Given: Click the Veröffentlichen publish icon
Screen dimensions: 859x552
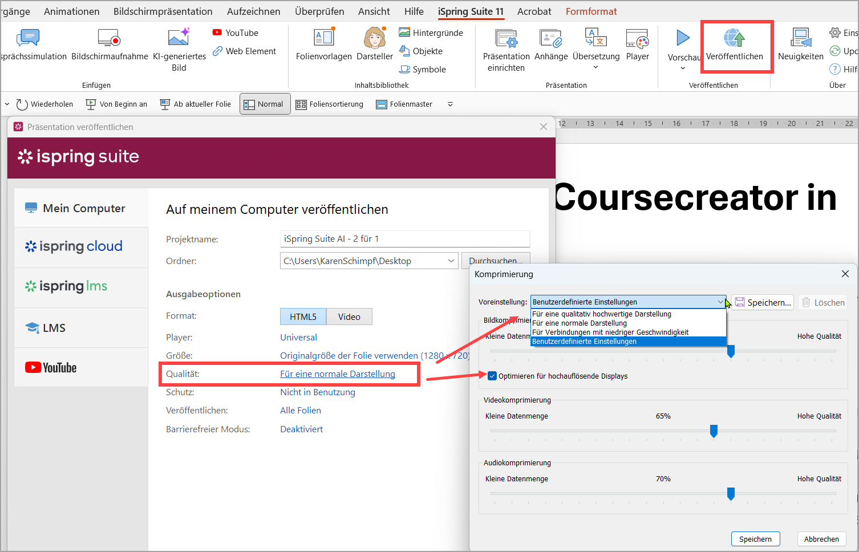Looking at the screenshot, I should (734, 39).
